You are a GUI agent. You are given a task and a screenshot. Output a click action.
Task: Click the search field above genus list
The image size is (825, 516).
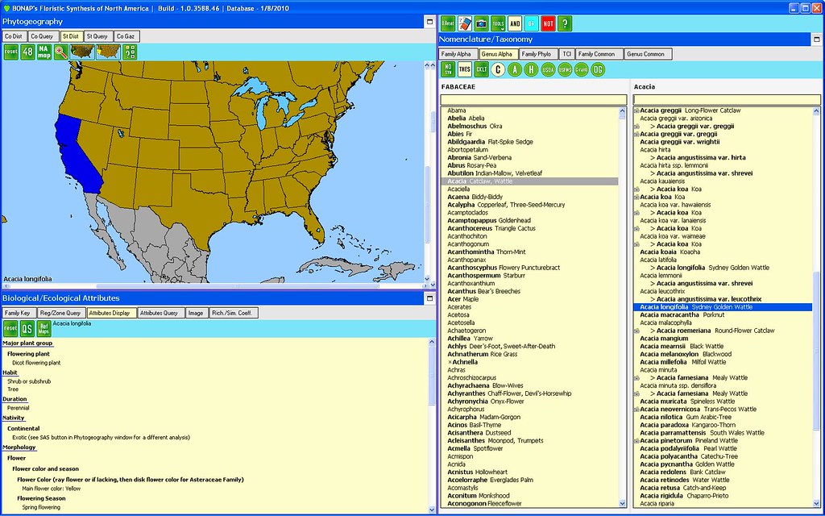[x=533, y=99]
